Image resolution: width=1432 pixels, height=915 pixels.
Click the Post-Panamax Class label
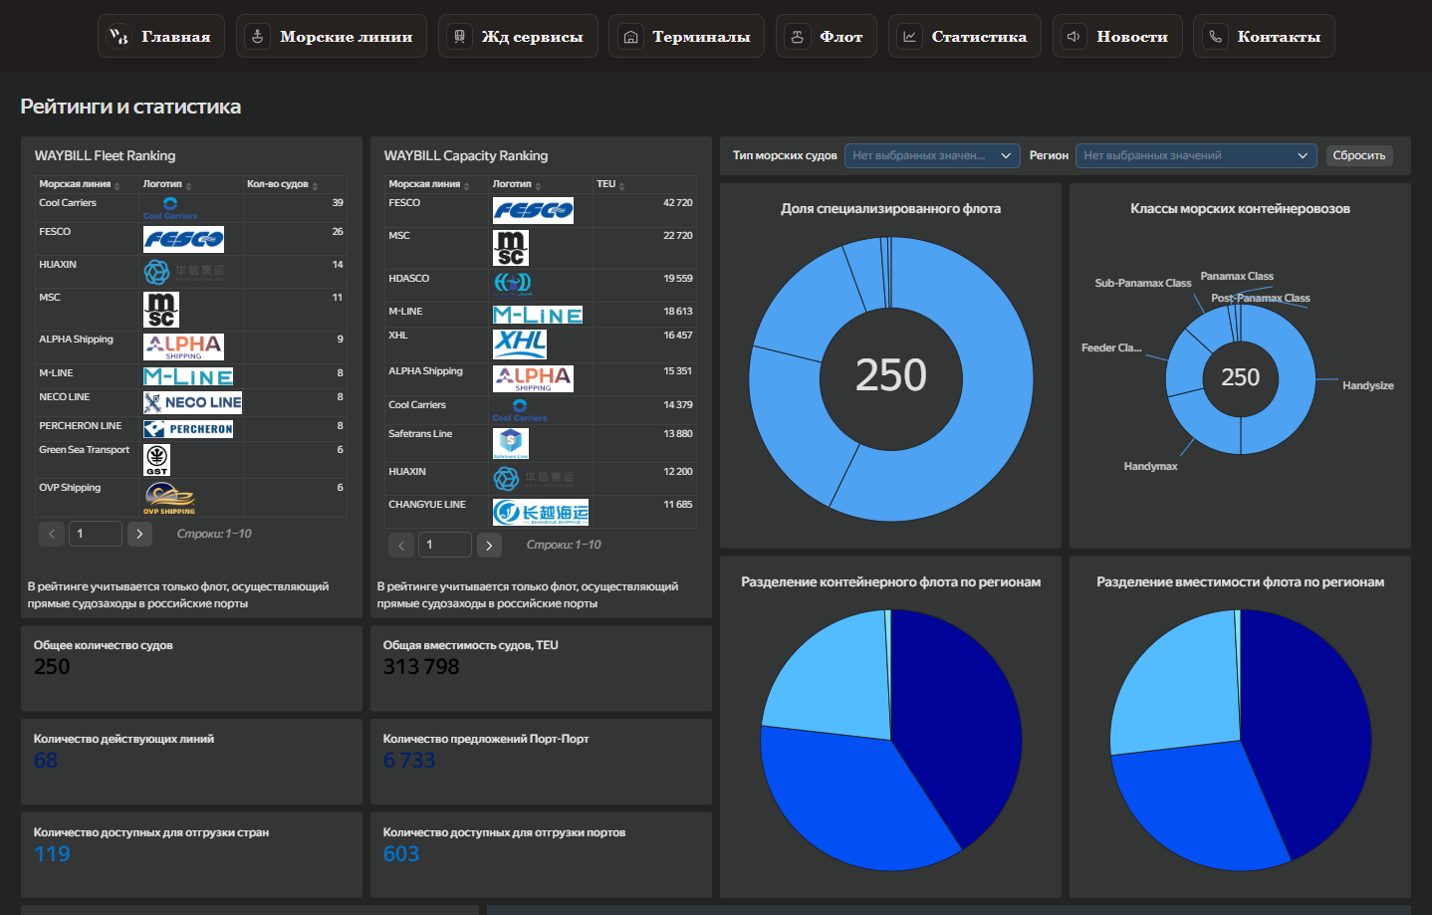click(1260, 298)
